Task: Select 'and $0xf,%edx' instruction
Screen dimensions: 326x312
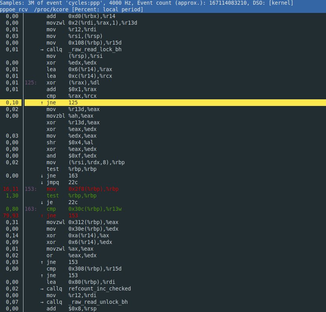Action: (x=71, y=156)
